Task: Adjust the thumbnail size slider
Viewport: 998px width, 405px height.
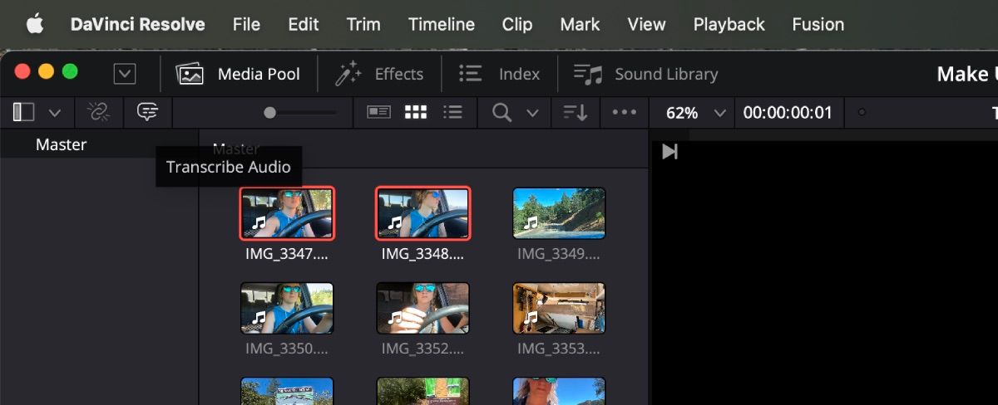Action: click(x=270, y=112)
